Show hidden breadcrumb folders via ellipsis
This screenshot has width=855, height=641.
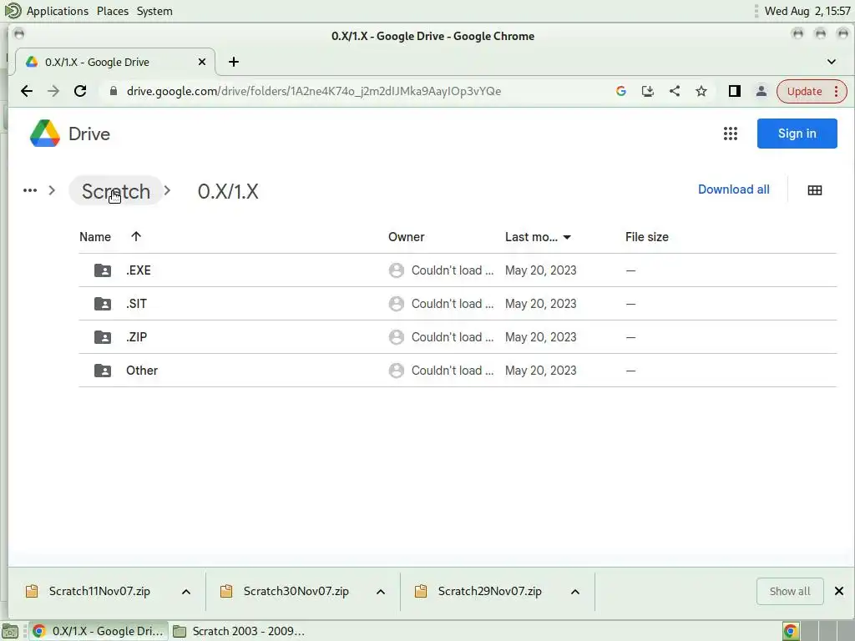pos(30,190)
